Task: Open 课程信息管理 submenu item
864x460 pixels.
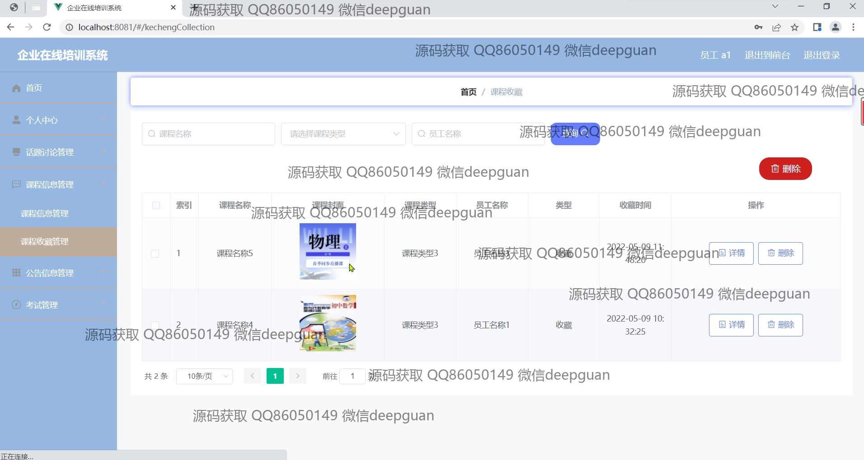Action: tap(45, 214)
